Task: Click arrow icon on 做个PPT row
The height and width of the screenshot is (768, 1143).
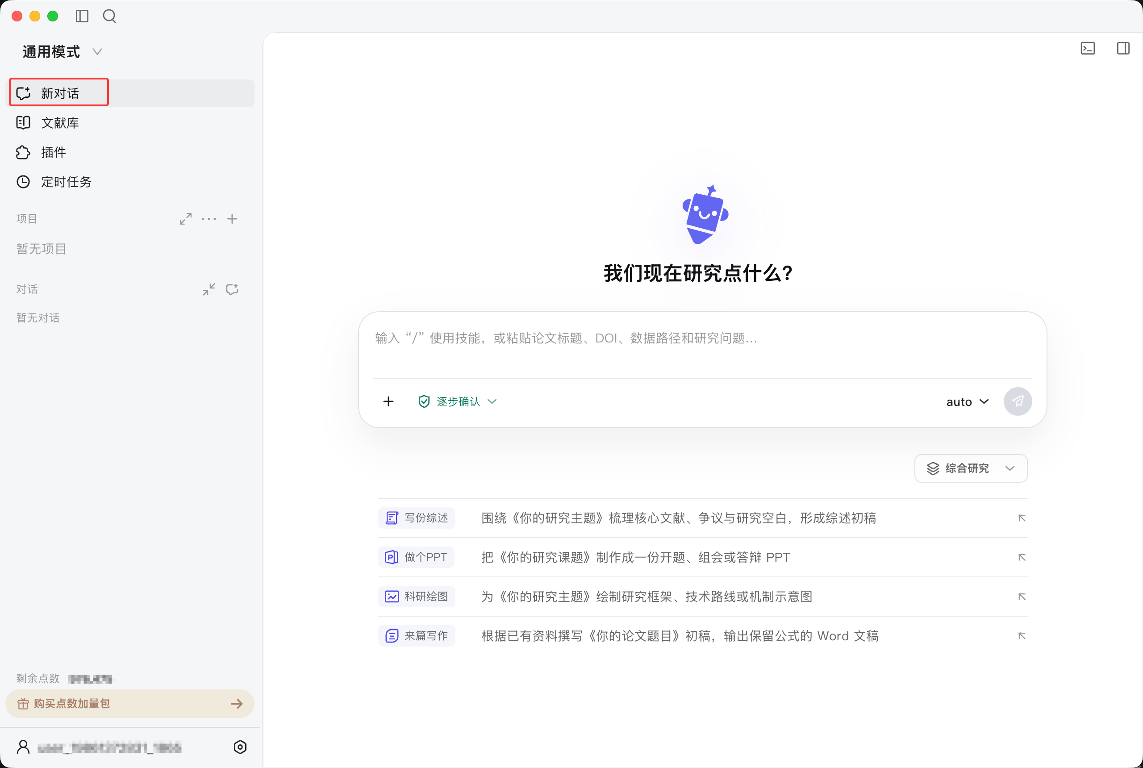Action: [x=1022, y=557]
